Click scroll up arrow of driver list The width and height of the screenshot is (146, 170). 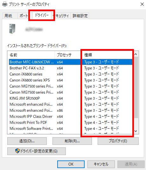[136, 54]
